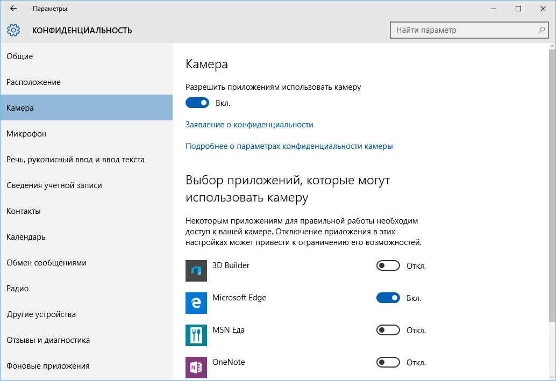Screen dimensions: 556x381
Task: Click the OneNote app icon
Action: pos(196,367)
